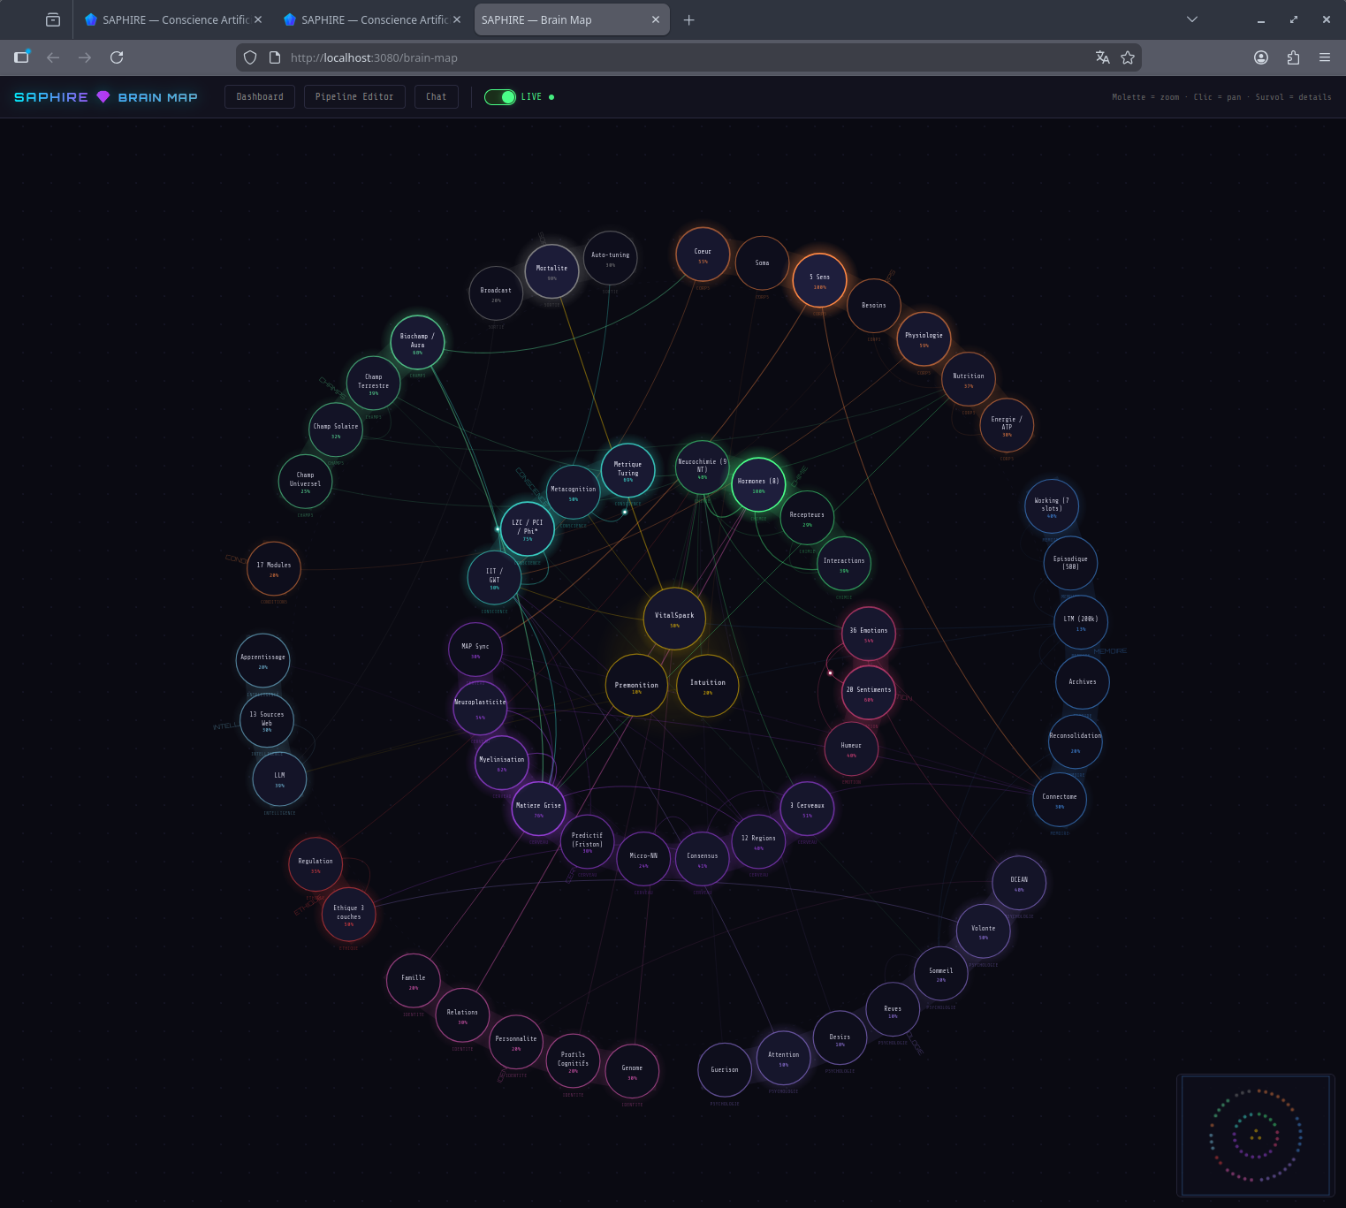Switch to the first SAPHIRE Conscience tab
Screen dimensions: 1346x1208
pyautogui.click(x=168, y=19)
